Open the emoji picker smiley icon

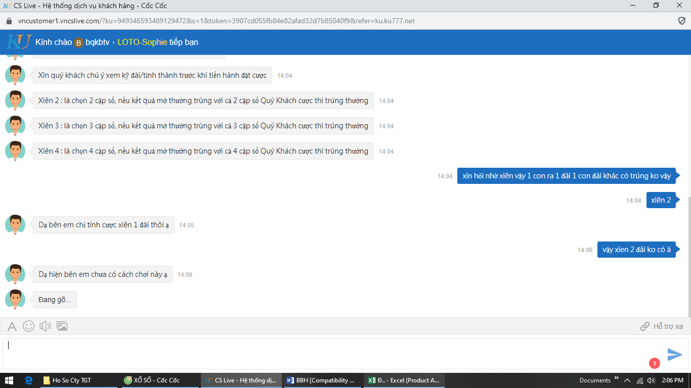click(29, 326)
